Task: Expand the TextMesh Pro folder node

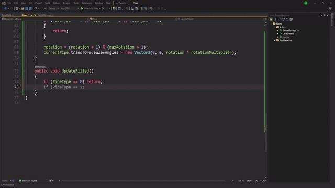Action: point(275,40)
